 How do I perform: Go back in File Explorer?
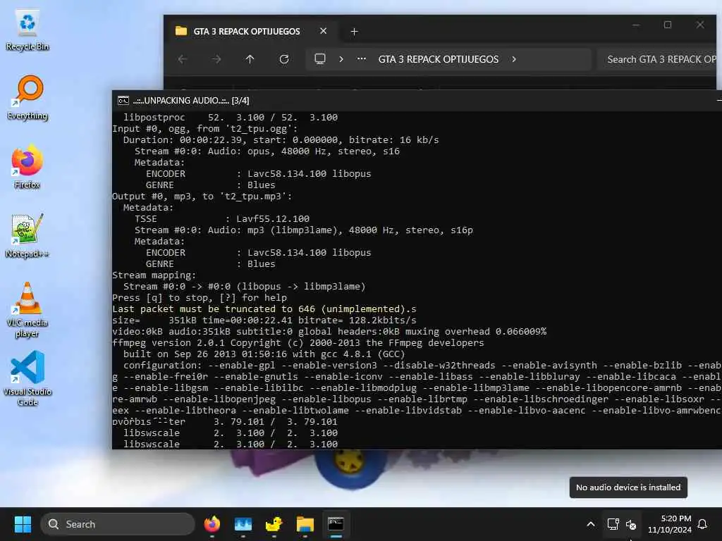pos(183,59)
